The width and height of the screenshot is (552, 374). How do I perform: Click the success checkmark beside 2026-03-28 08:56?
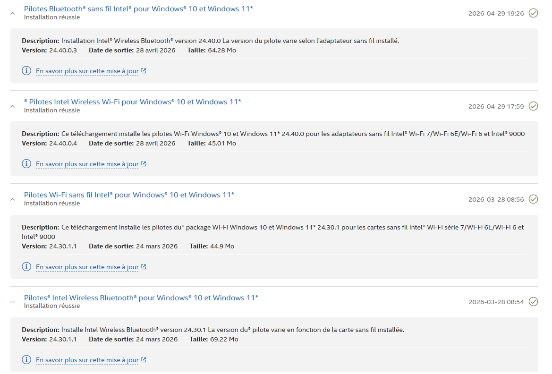(x=533, y=199)
